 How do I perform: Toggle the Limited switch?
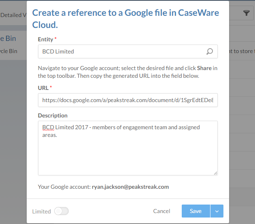click(62, 211)
